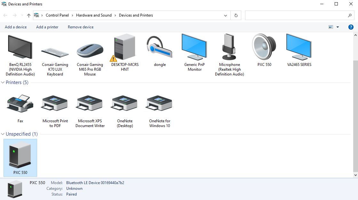Click the Status: label
This screenshot has width=358, height=200.
point(57,194)
